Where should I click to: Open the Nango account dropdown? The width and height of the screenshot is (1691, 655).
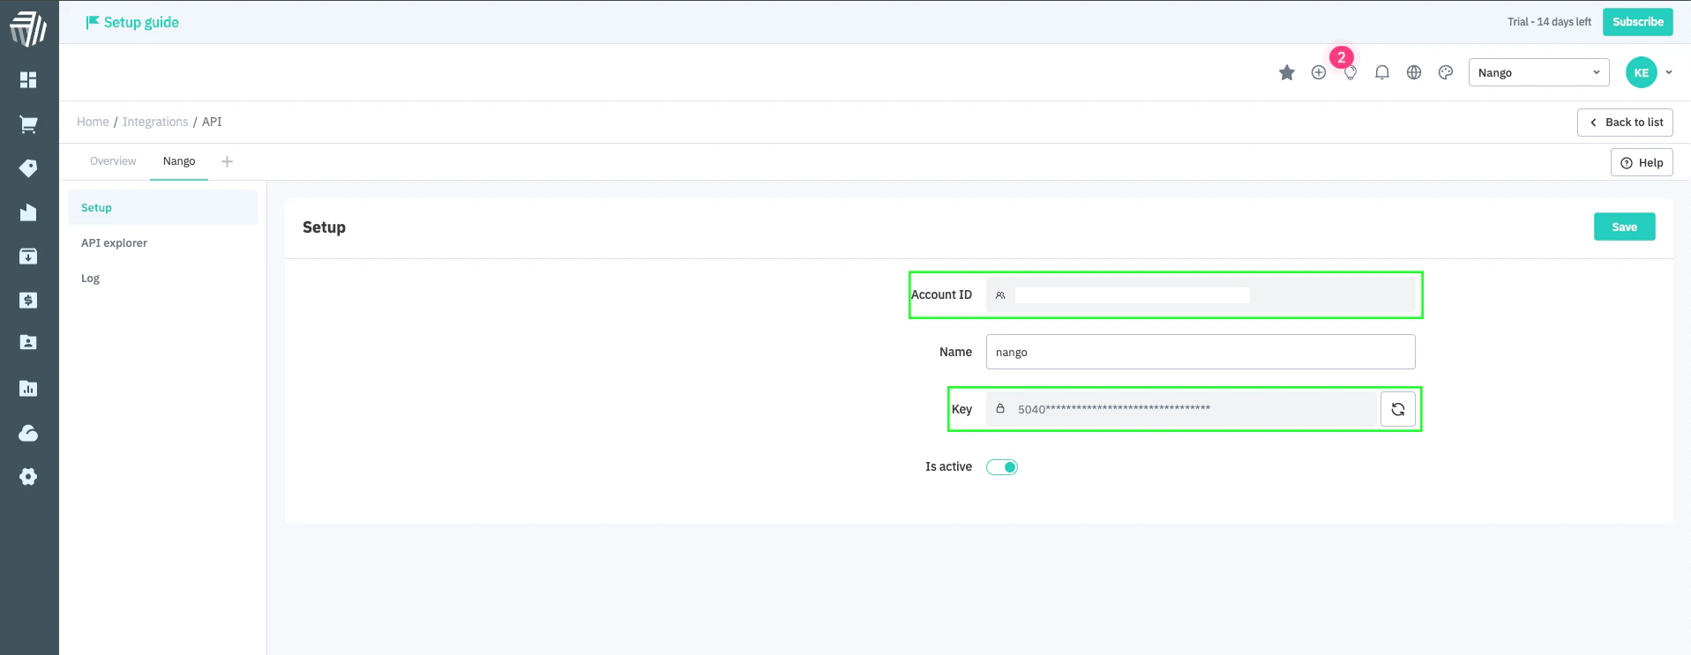(1538, 72)
